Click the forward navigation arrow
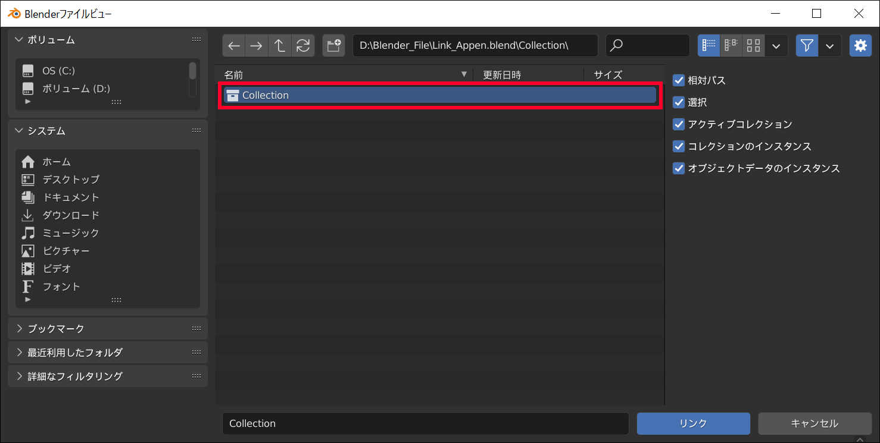Viewport: 880px width, 443px height. pos(257,45)
